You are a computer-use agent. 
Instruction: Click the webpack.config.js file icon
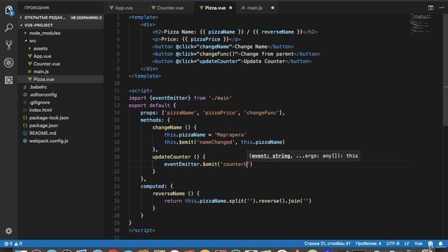coord(25,141)
